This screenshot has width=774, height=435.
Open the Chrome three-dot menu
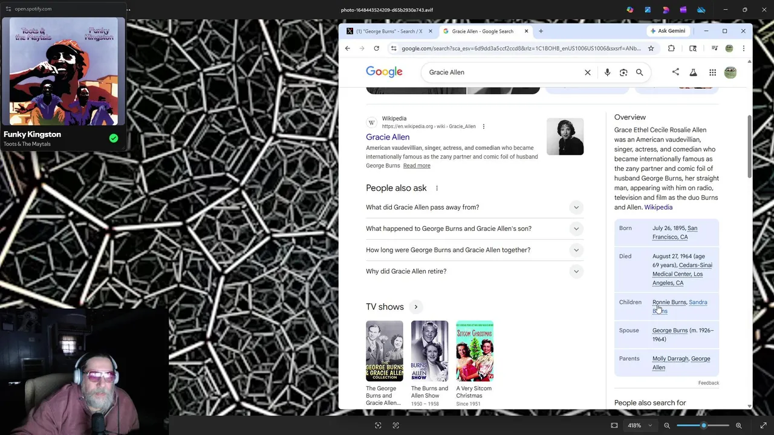click(744, 48)
